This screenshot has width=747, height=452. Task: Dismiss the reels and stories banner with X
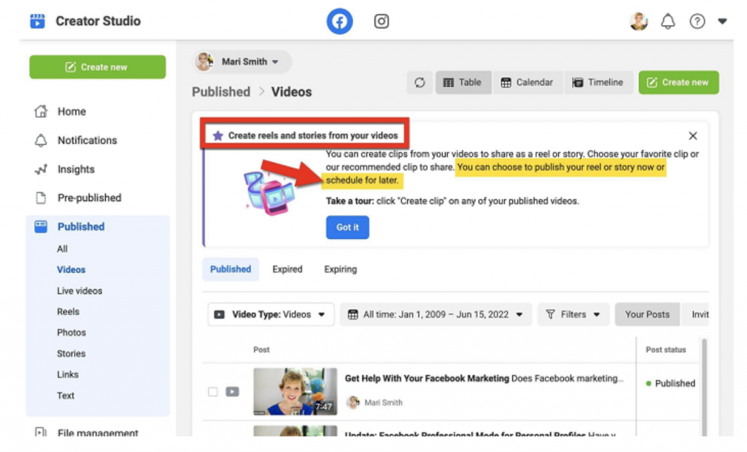click(x=693, y=136)
